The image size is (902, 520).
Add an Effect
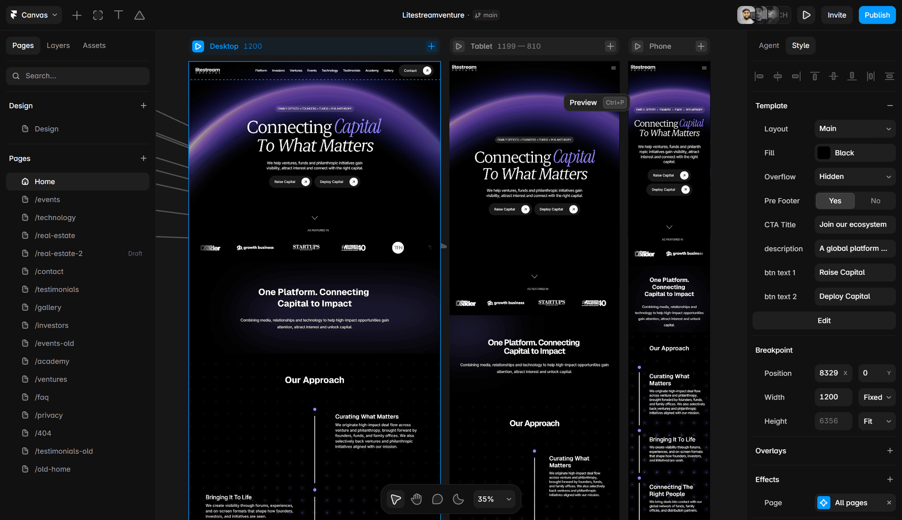pyautogui.click(x=890, y=480)
